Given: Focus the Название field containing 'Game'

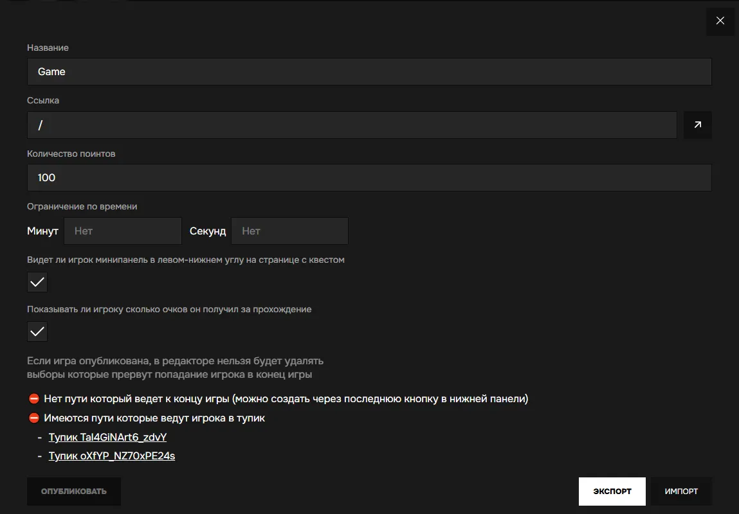Looking at the screenshot, I should [x=369, y=72].
